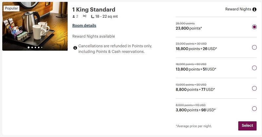Pick the 13,800 points + 51 USD rate
The image size is (262, 137).
pos(254,68)
